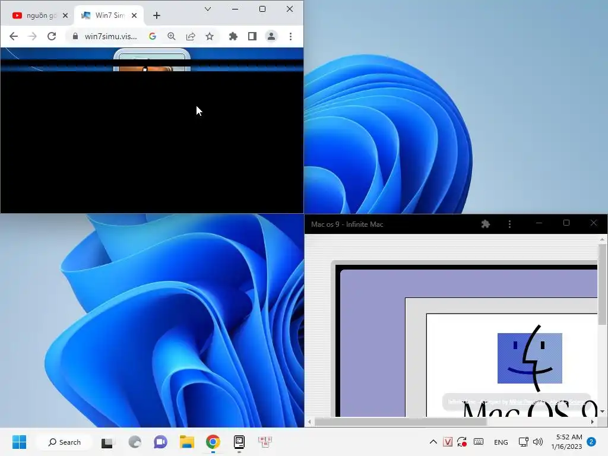Click Infinite Mac horizontal scrollbar
Image resolution: width=608 pixels, height=456 pixels.
point(401,422)
